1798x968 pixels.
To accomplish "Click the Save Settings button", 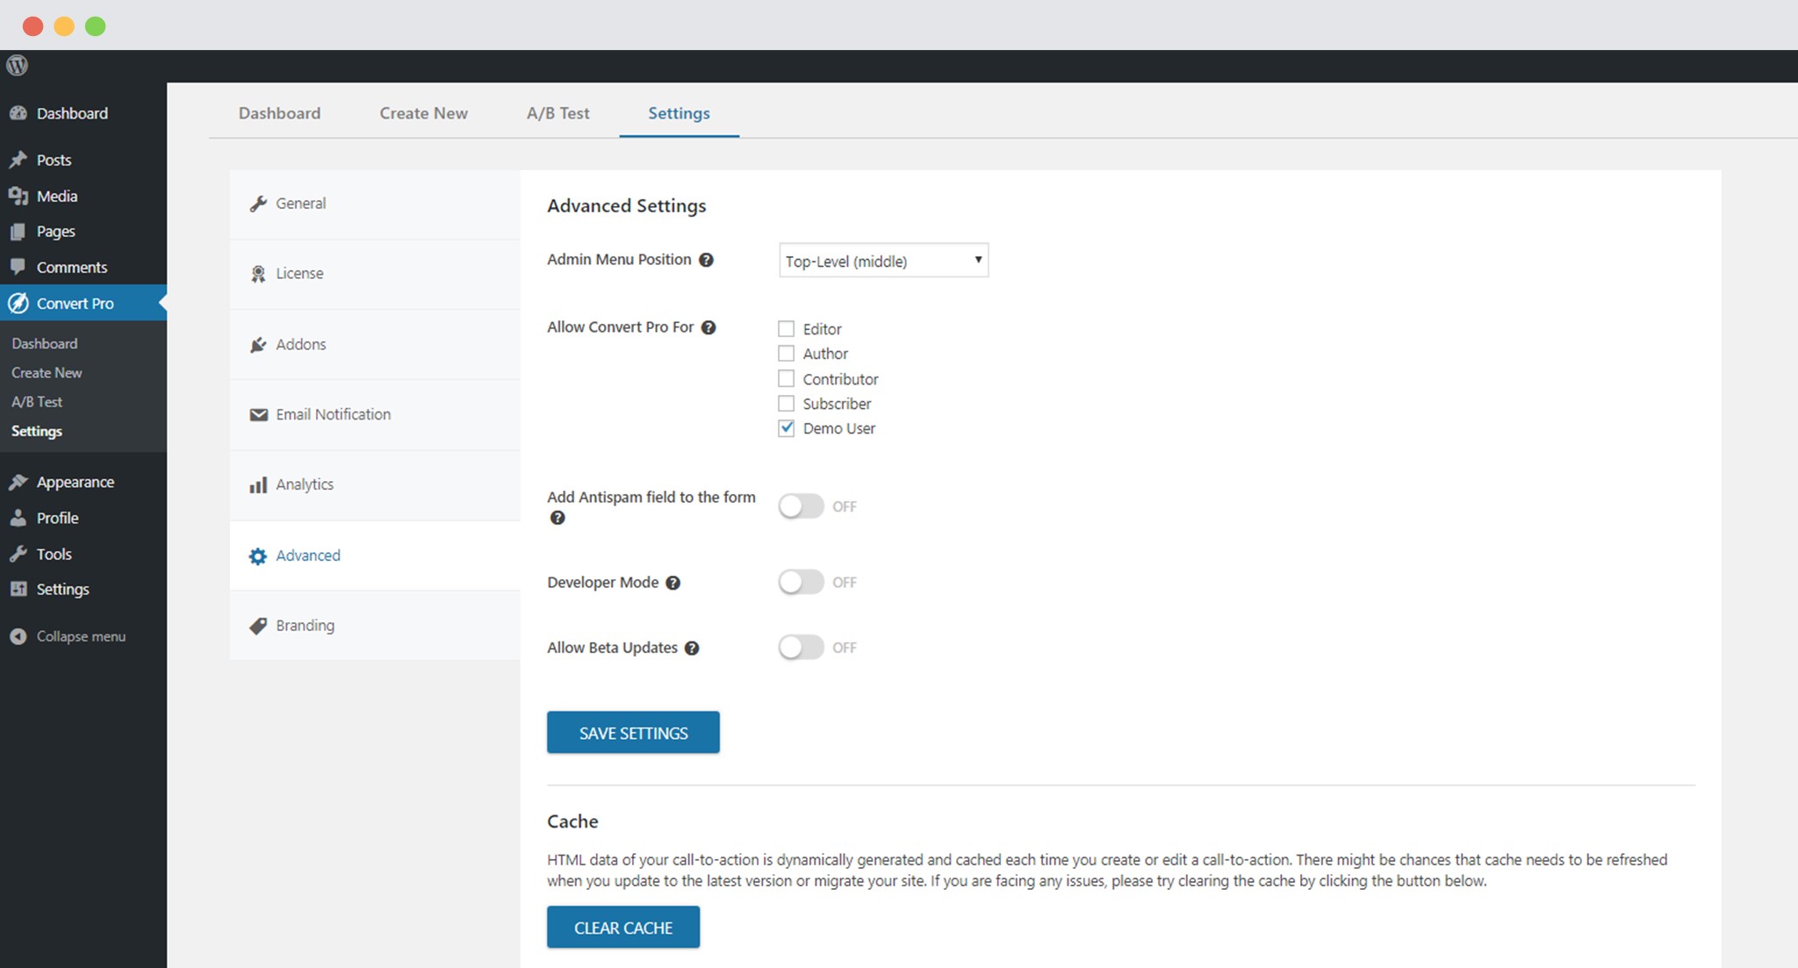I will 633,732.
